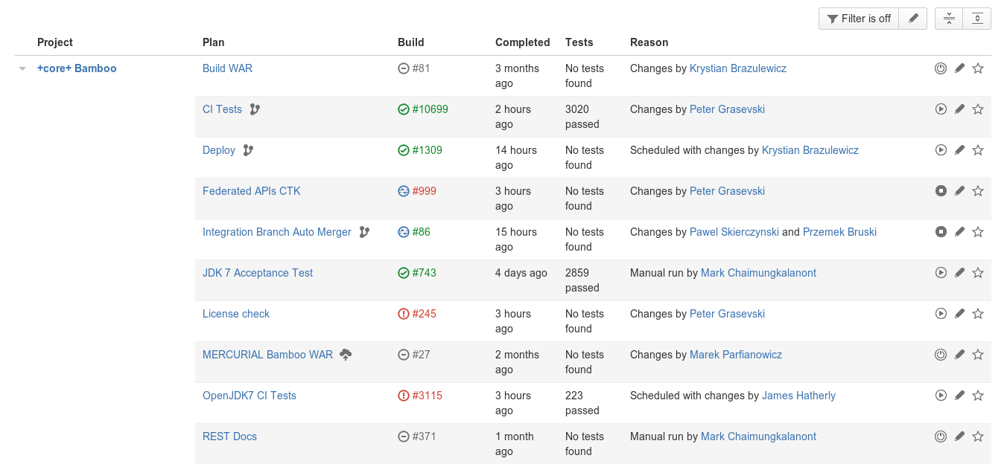
Task: Edit the CI Tests plan with pencil icon
Action: click(x=959, y=109)
